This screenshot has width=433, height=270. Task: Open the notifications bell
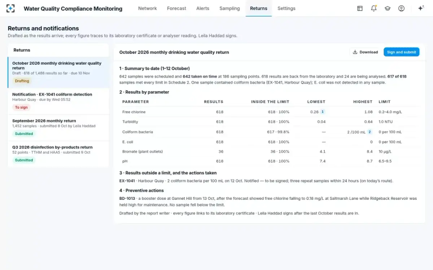374,8
